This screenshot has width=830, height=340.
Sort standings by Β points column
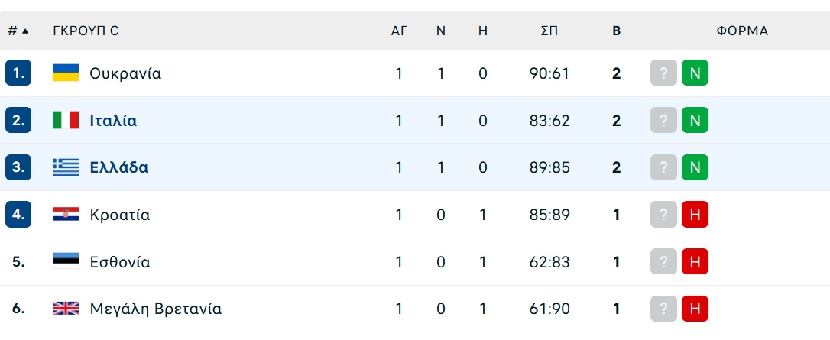(616, 31)
